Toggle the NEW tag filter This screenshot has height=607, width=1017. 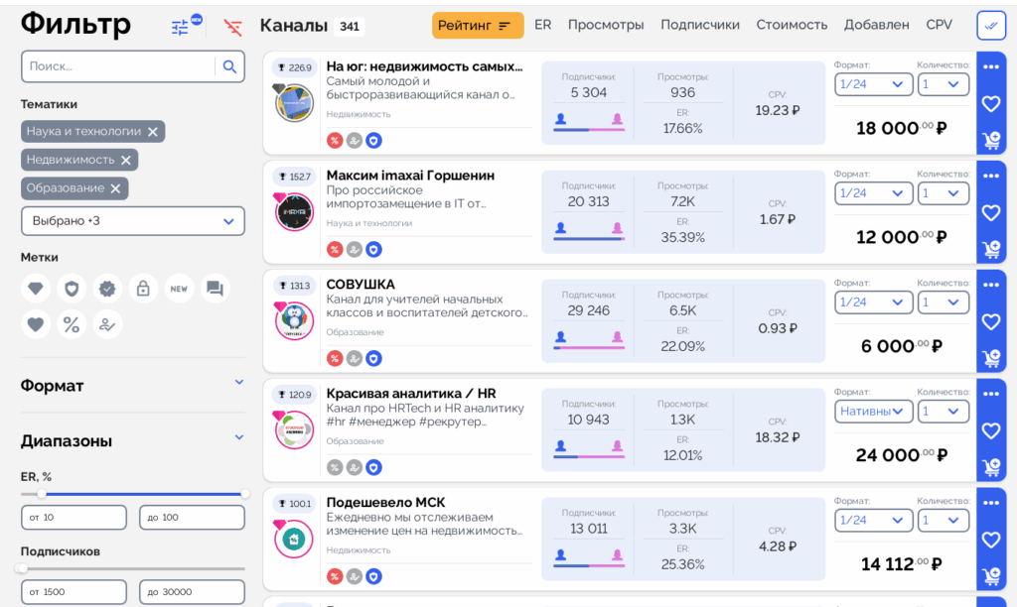point(179,289)
